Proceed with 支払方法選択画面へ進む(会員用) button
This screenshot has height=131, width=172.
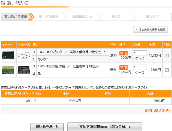point(105,127)
